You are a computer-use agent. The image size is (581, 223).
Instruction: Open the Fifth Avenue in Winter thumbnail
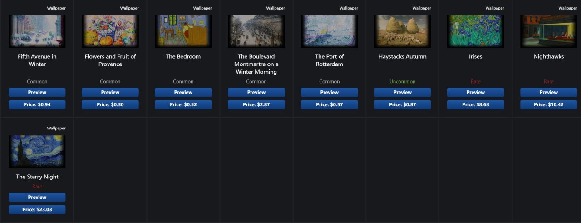(x=37, y=31)
